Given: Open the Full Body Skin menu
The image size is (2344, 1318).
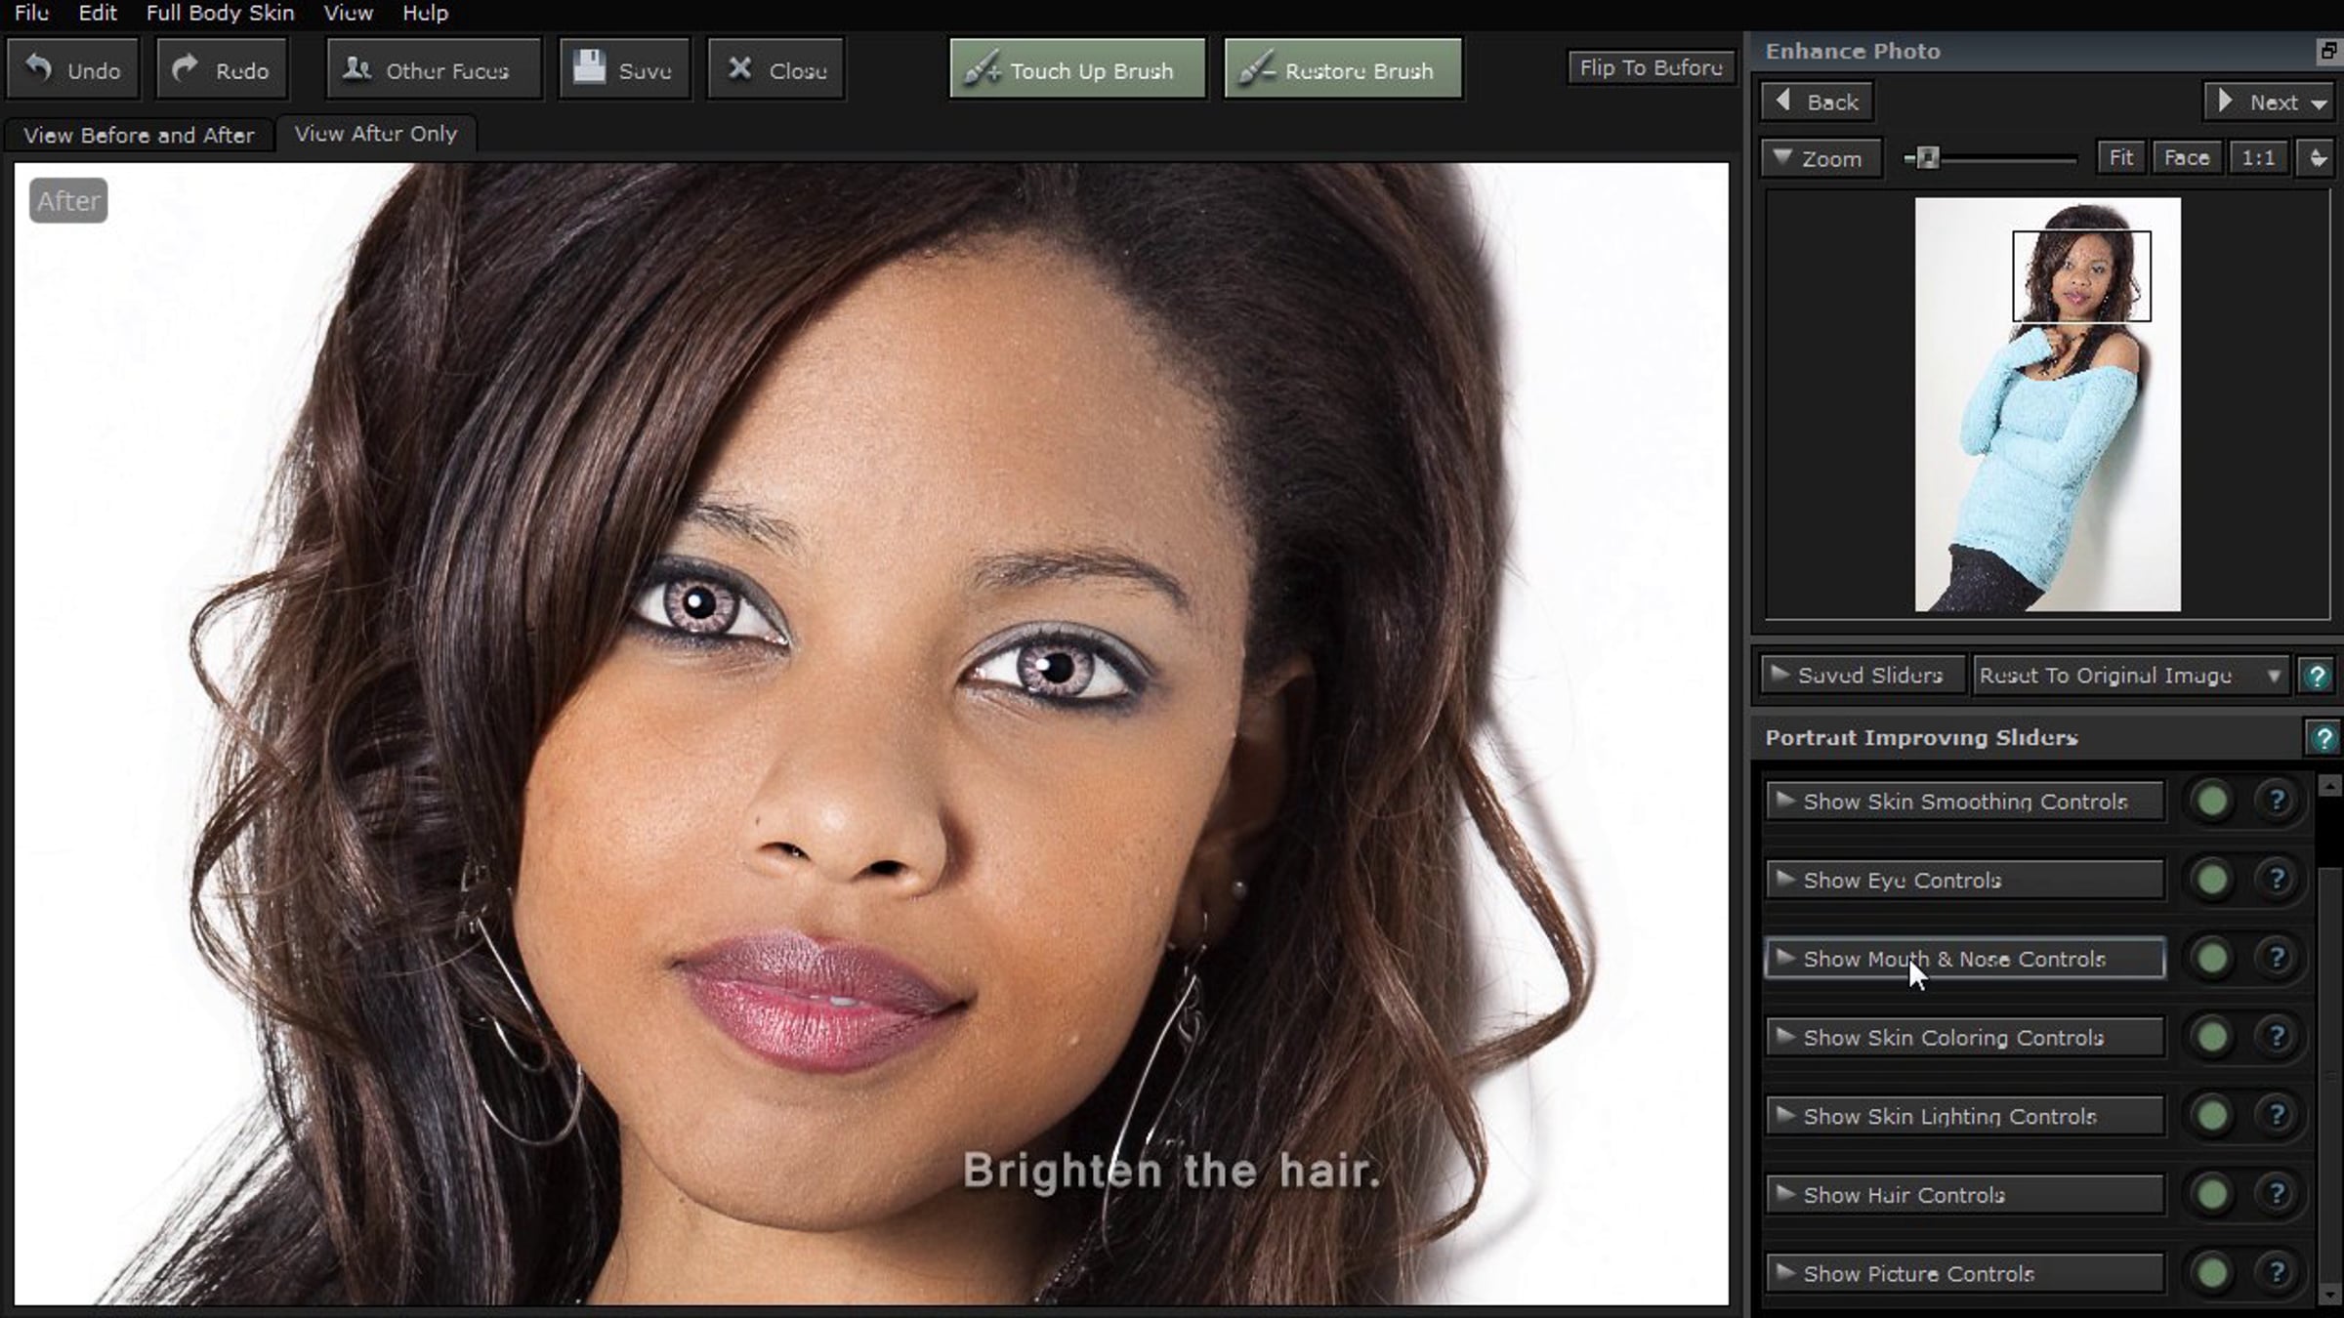Looking at the screenshot, I should coord(220,14).
